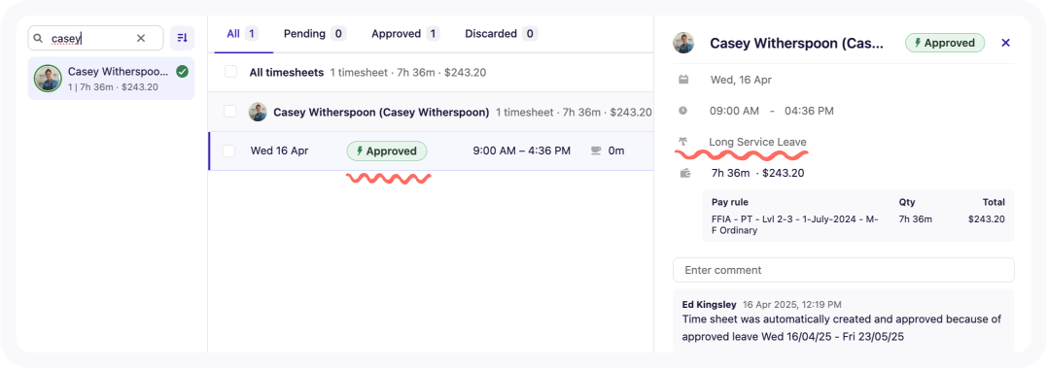Open the Discarded tab

click(502, 33)
